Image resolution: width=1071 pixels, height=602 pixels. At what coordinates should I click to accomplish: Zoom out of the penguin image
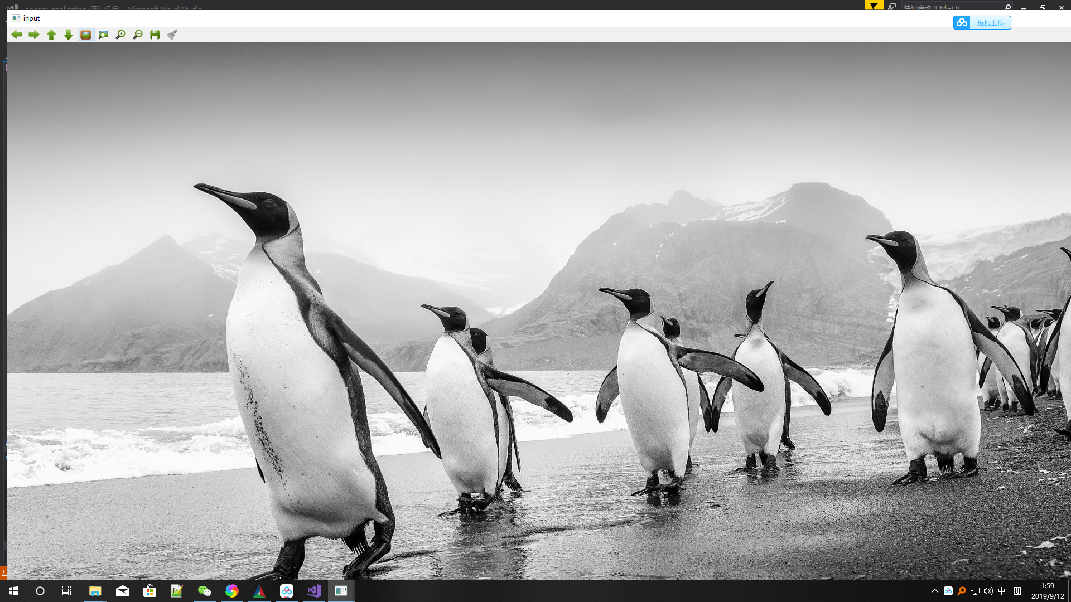pos(138,35)
